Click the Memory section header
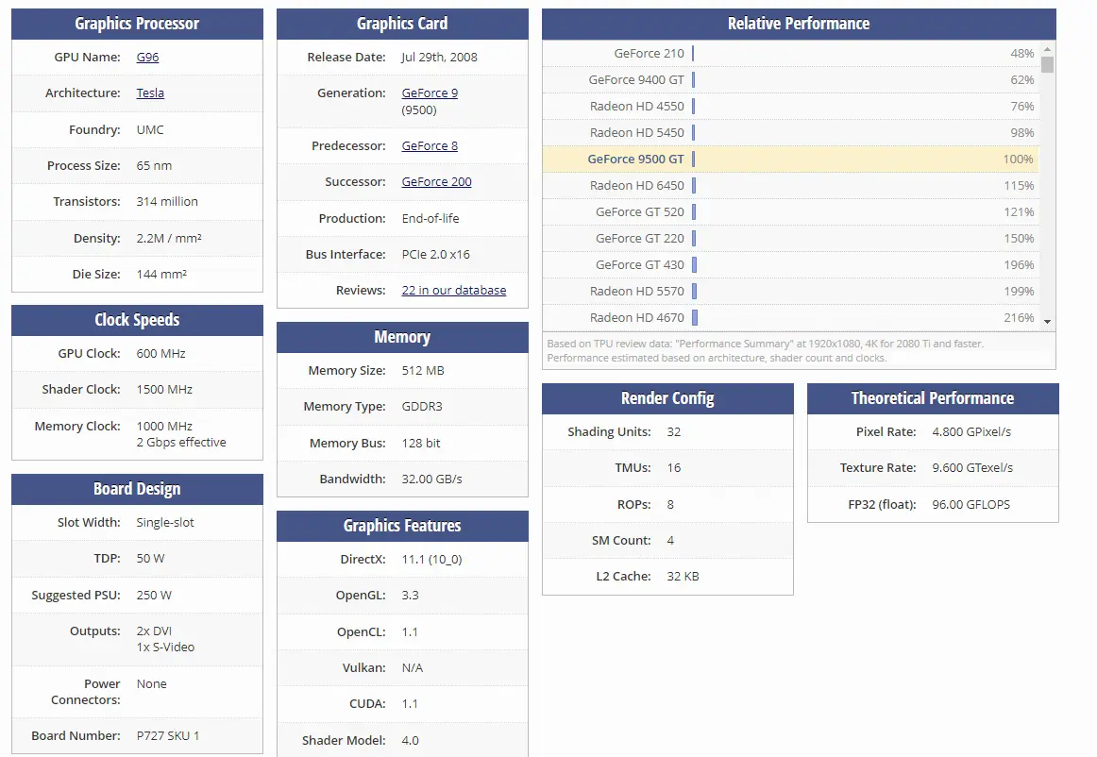 point(402,337)
